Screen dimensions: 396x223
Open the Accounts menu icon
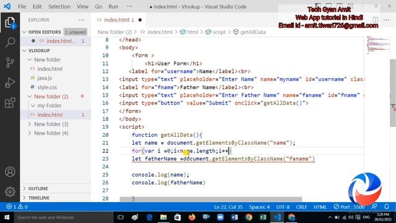click(x=10, y=172)
